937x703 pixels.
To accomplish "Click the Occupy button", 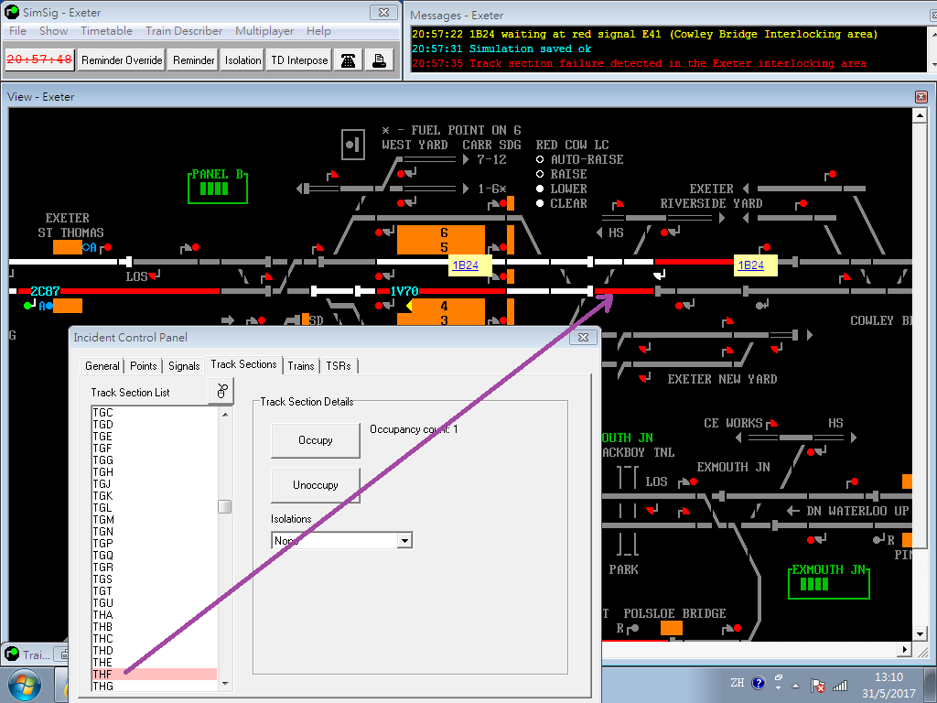I will 316,440.
